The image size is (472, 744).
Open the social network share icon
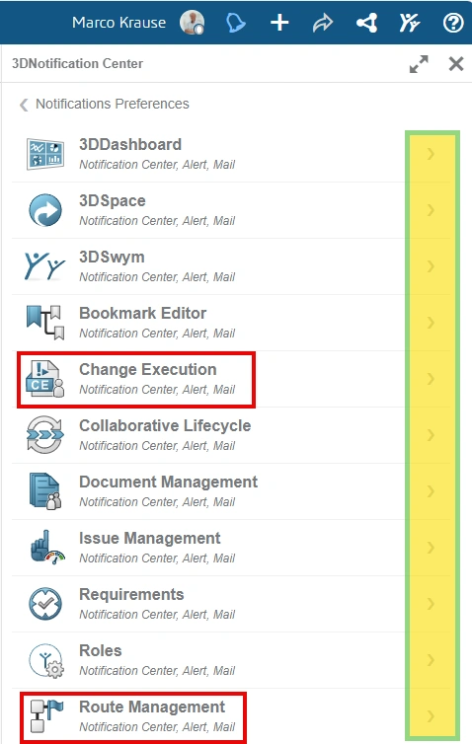pos(366,23)
